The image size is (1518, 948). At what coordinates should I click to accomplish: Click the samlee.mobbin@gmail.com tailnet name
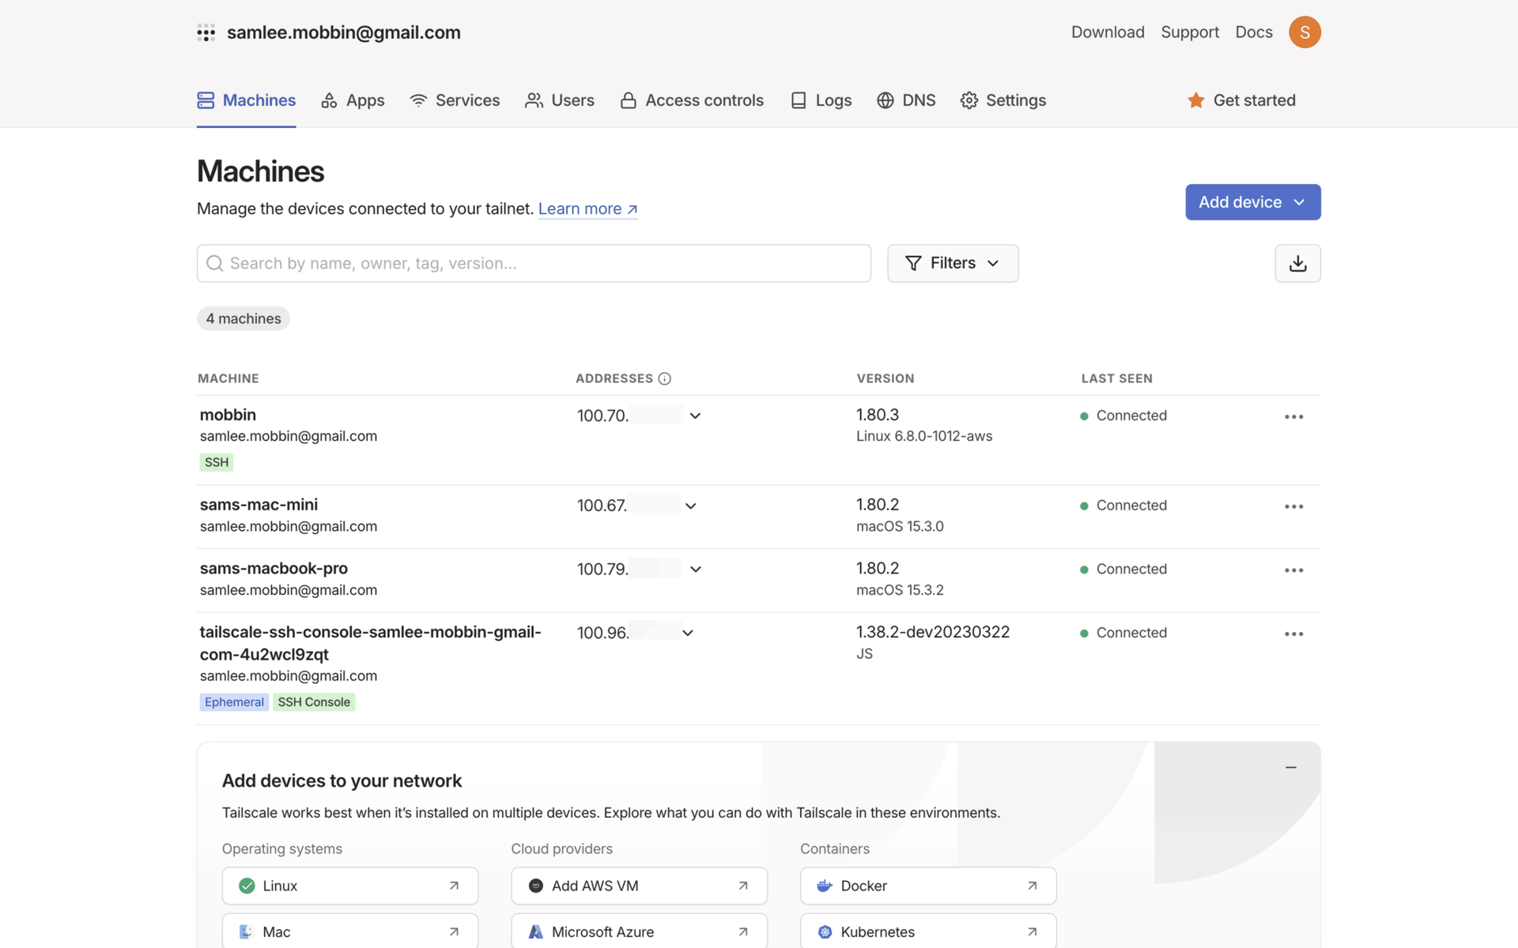click(343, 32)
